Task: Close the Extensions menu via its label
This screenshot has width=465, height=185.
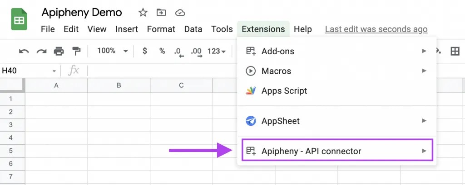Action: (x=263, y=29)
